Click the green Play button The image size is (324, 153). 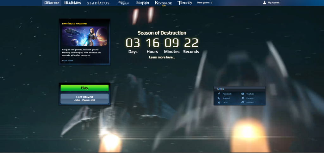(x=84, y=88)
